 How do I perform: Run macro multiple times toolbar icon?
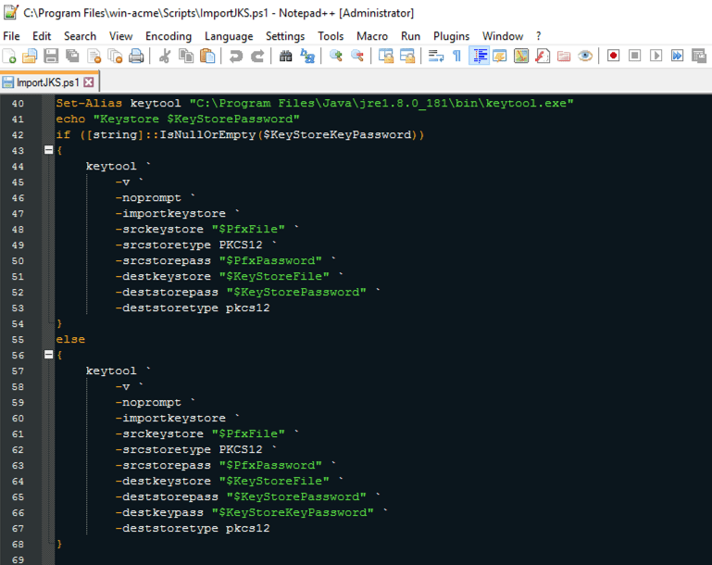coord(677,56)
